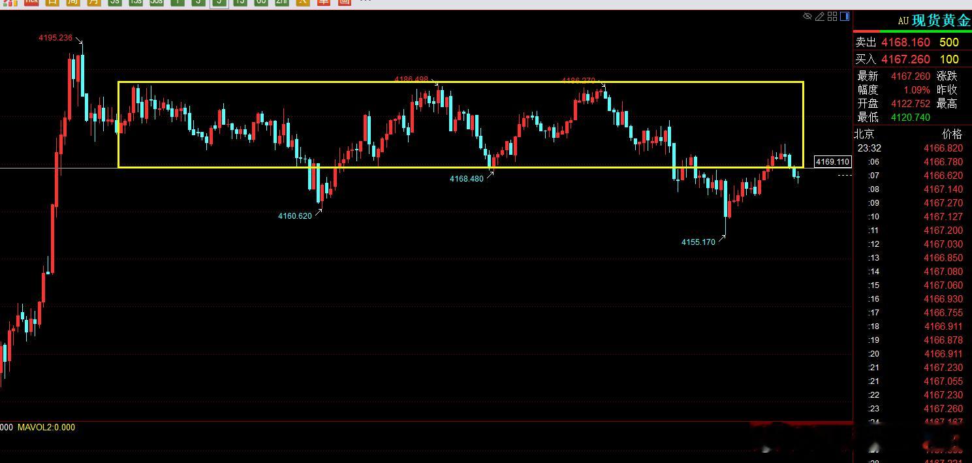Click the 4168.480 low label on chart

pyautogui.click(x=467, y=179)
